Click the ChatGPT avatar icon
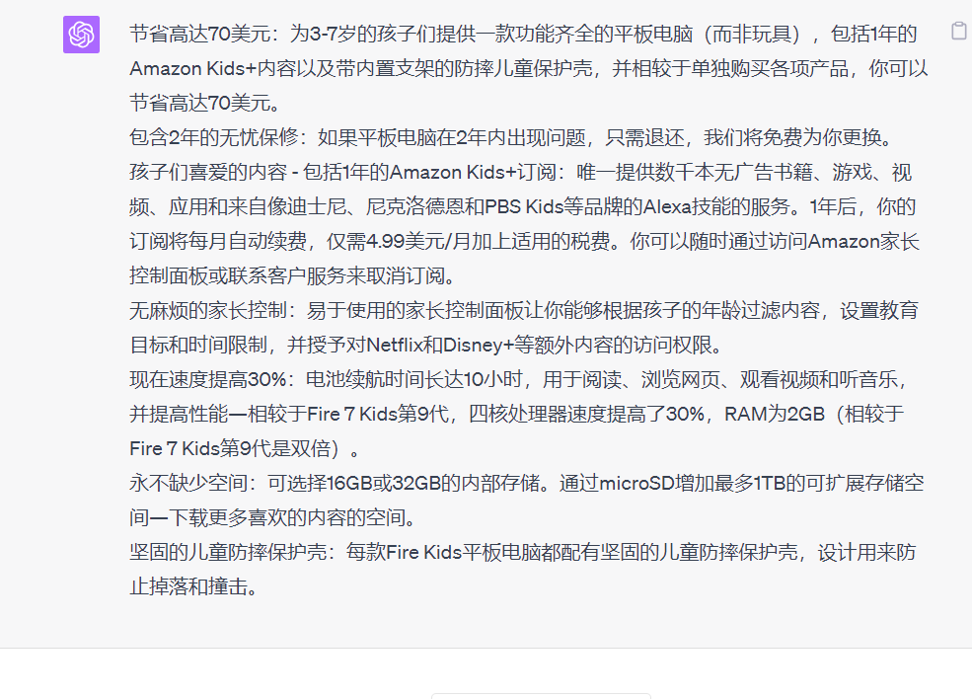 [x=81, y=35]
